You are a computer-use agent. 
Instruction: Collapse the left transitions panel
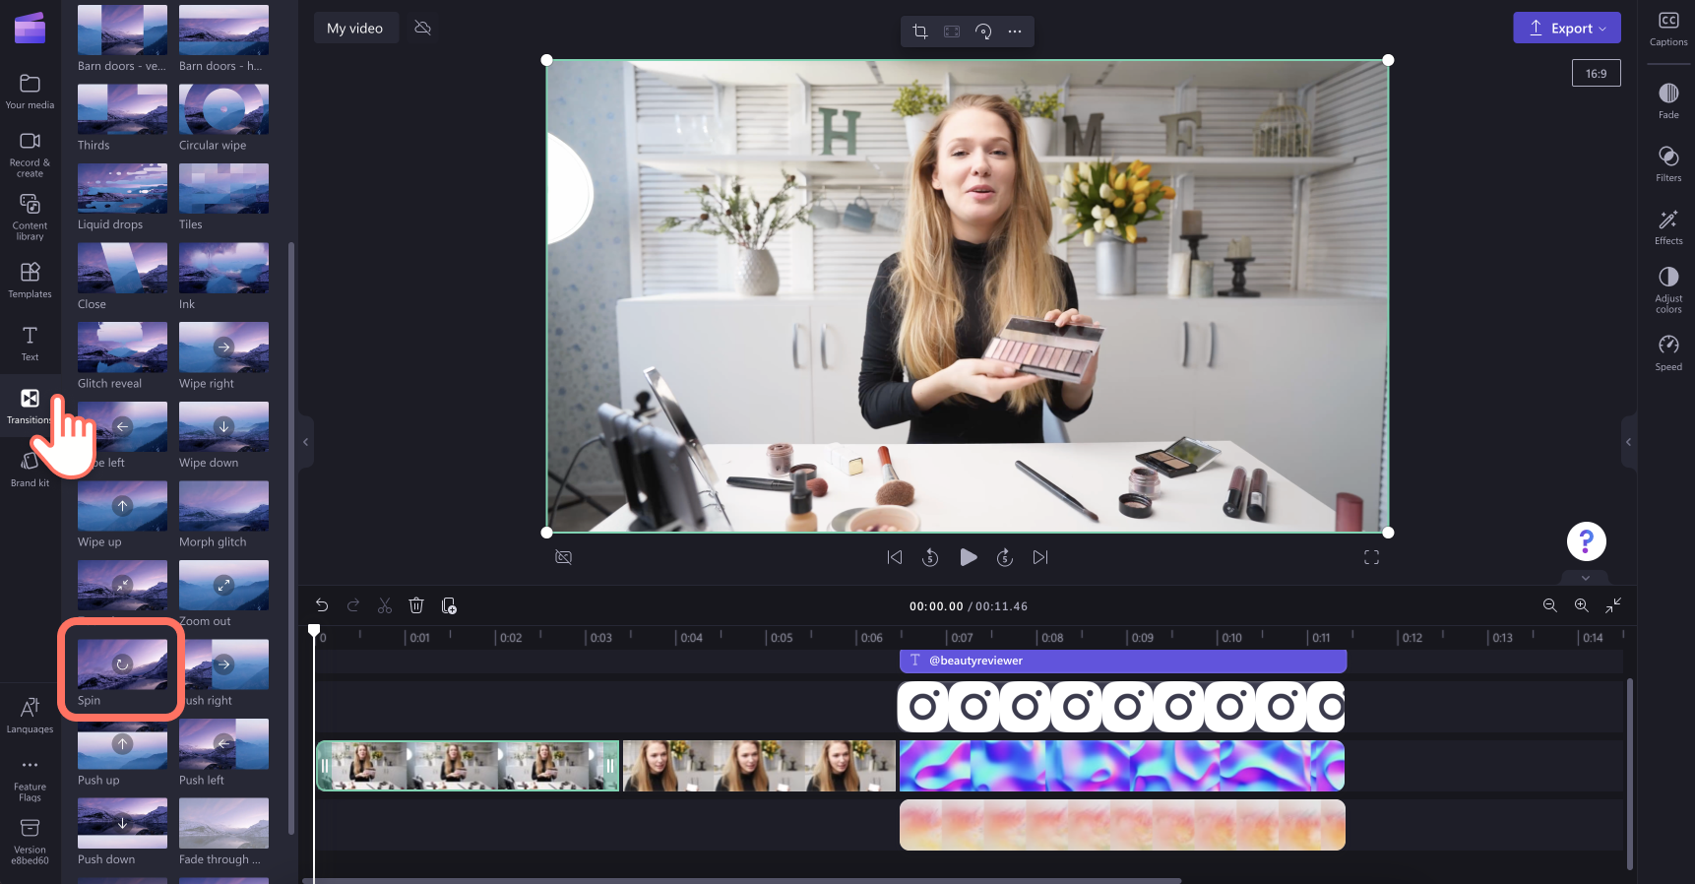305,442
